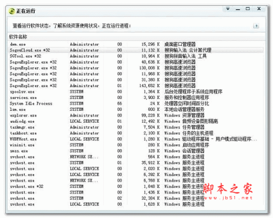
Task: Select the SogouExplorer.exe row using 11,968 K
Action: 136,74
